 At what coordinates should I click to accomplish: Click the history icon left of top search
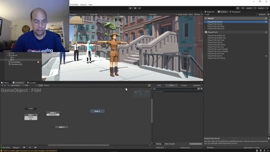coord(238,8)
